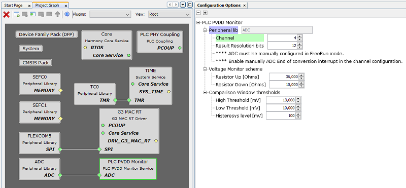This screenshot has height=188, width=406.
Task: Collapse the PLC PVDD Monitor tree node
Action: (198, 22)
